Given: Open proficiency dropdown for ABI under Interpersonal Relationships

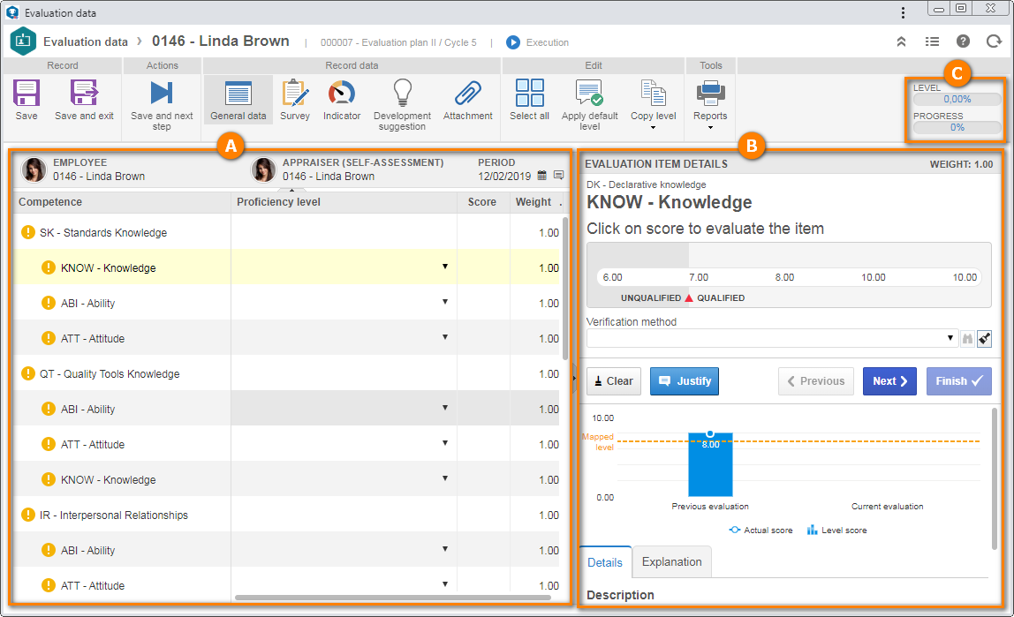Looking at the screenshot, I should coord(445,549).
